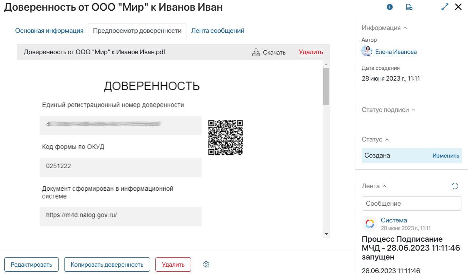The height and width of the screenshot is (277, 468).
Task: Click the document settings icon in header
Action: tap(409, 7)
